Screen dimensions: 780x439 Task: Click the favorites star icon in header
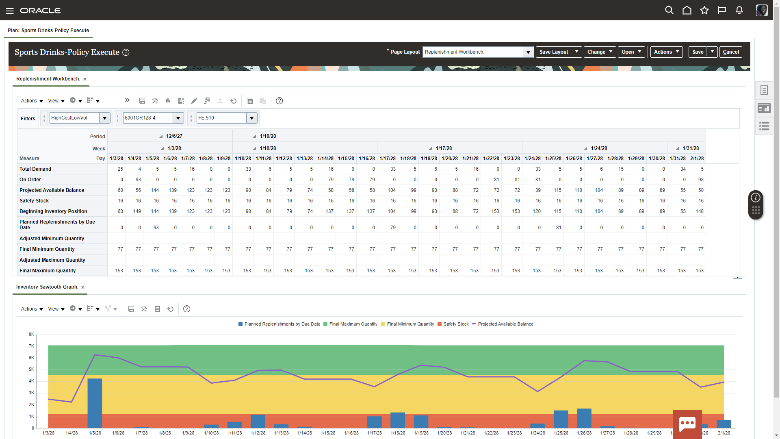(704, 11)
